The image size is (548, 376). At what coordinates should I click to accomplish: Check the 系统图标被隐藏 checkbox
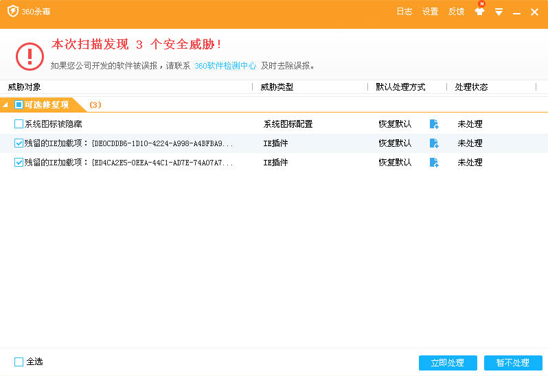pyautogui.click(x=19, y=124)
